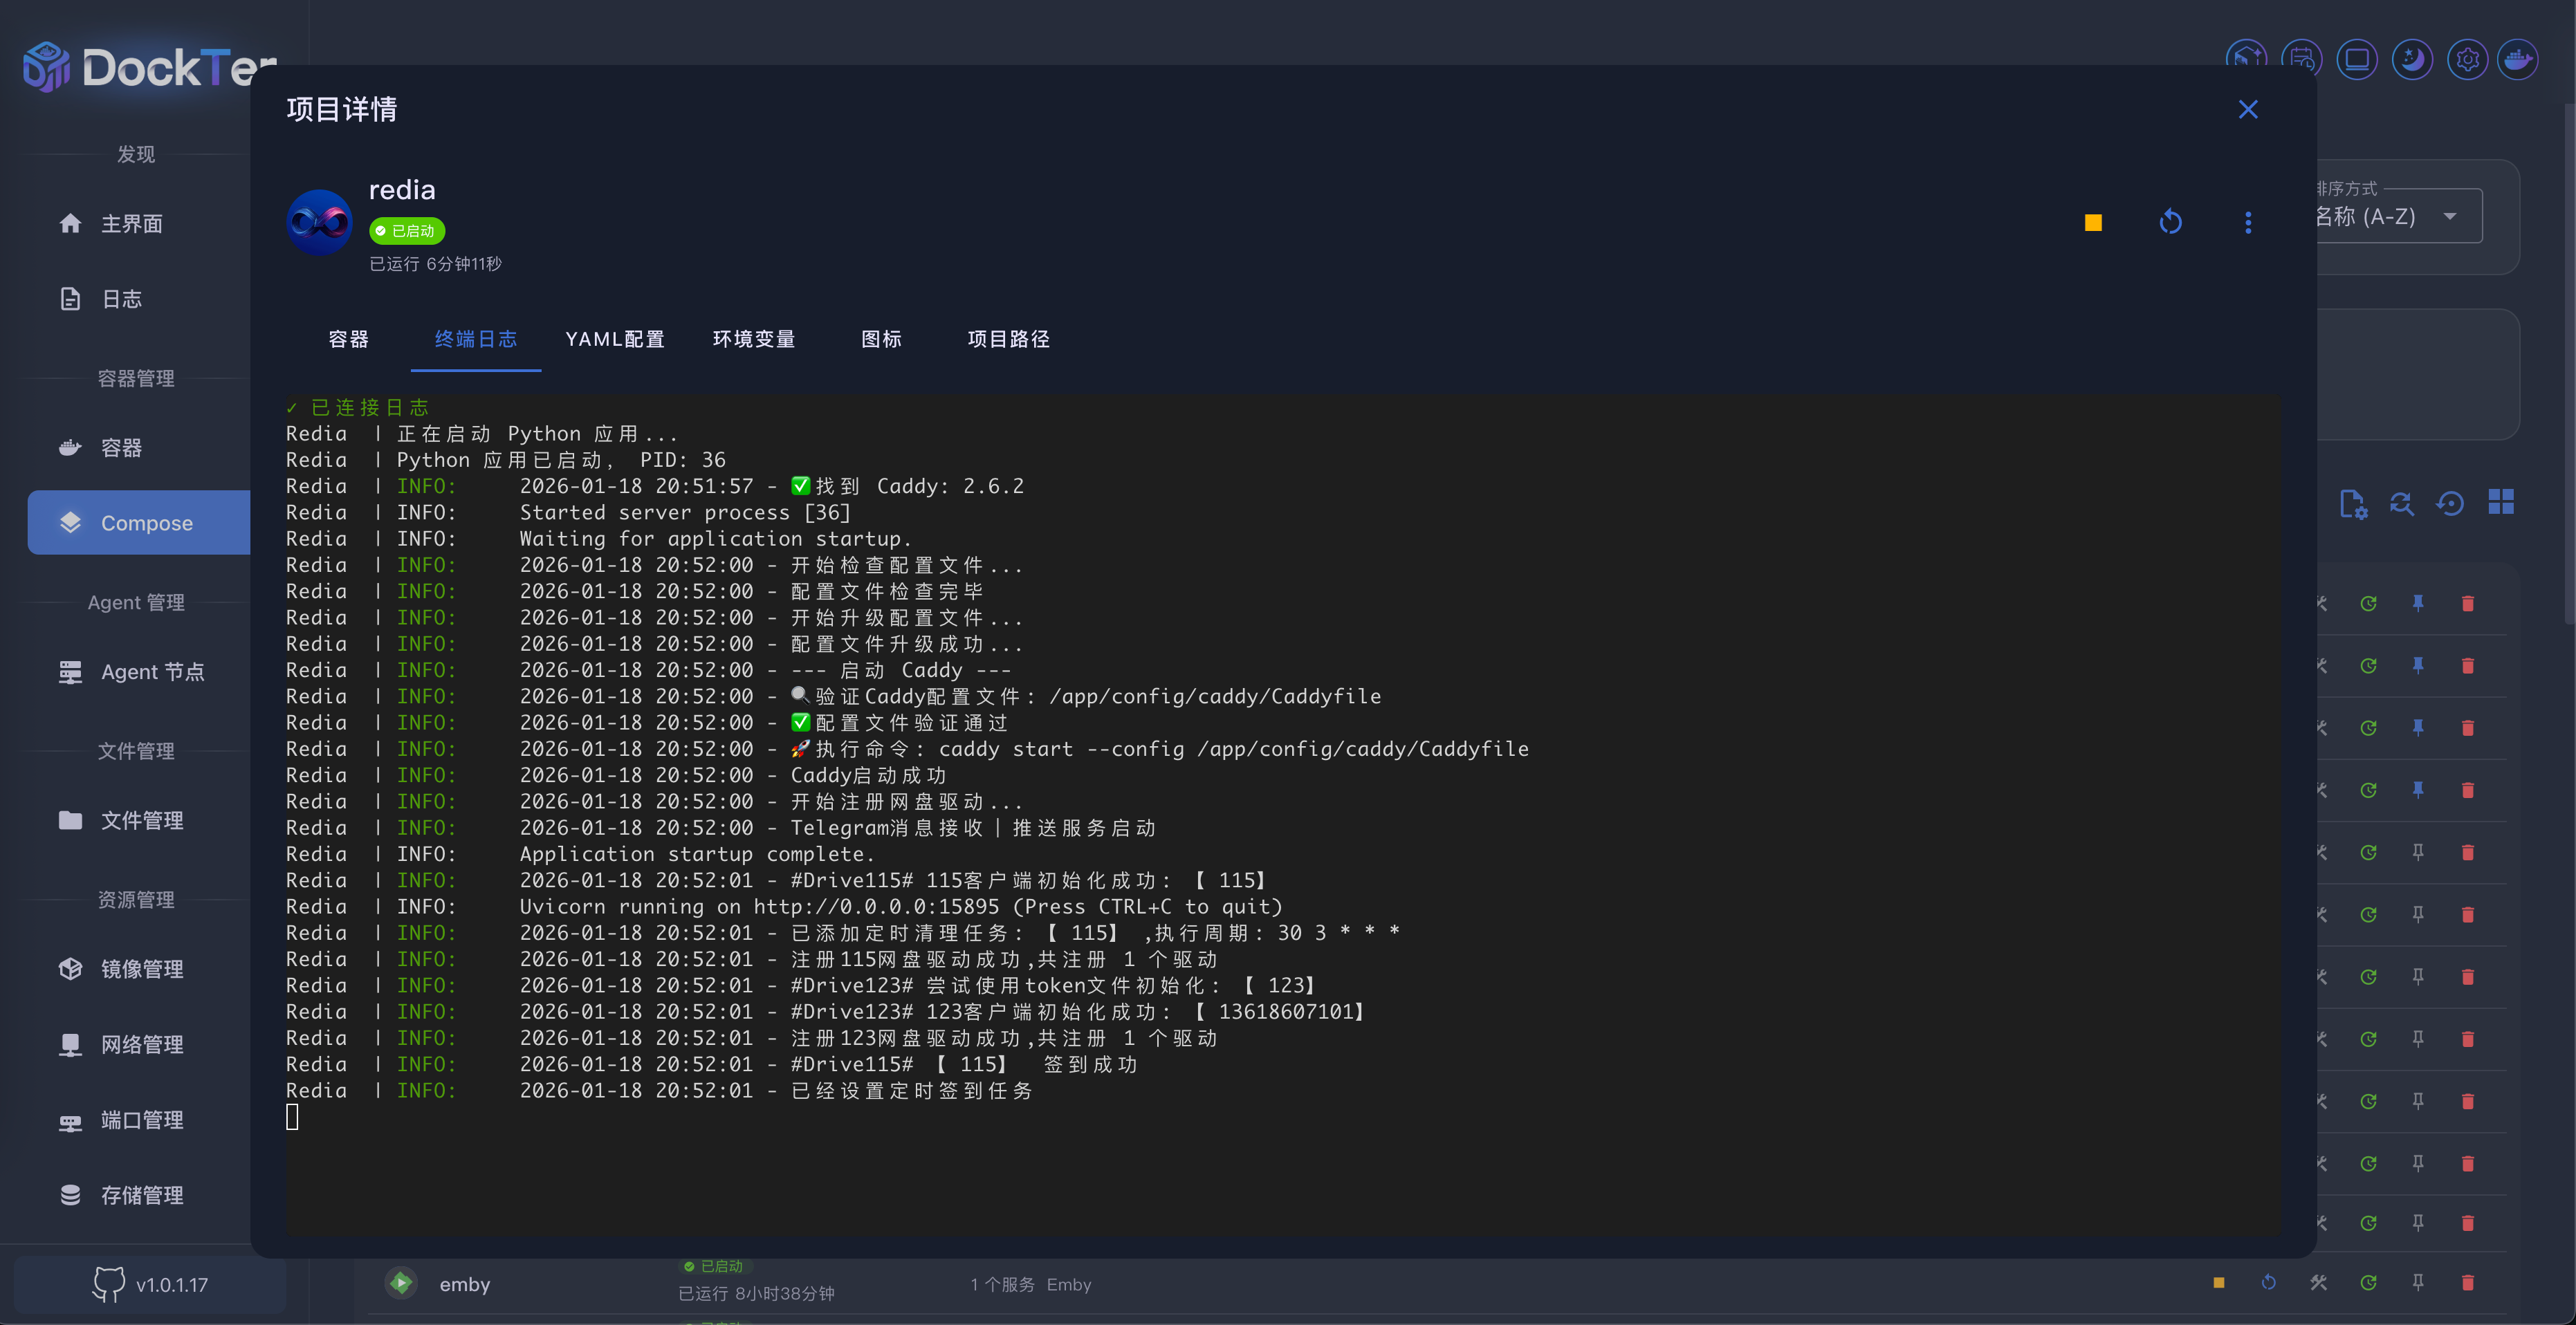The height and width of the screenshot is (1325, 2576).
Task: Open the 环境变量 tab
Action: point(753,339)
